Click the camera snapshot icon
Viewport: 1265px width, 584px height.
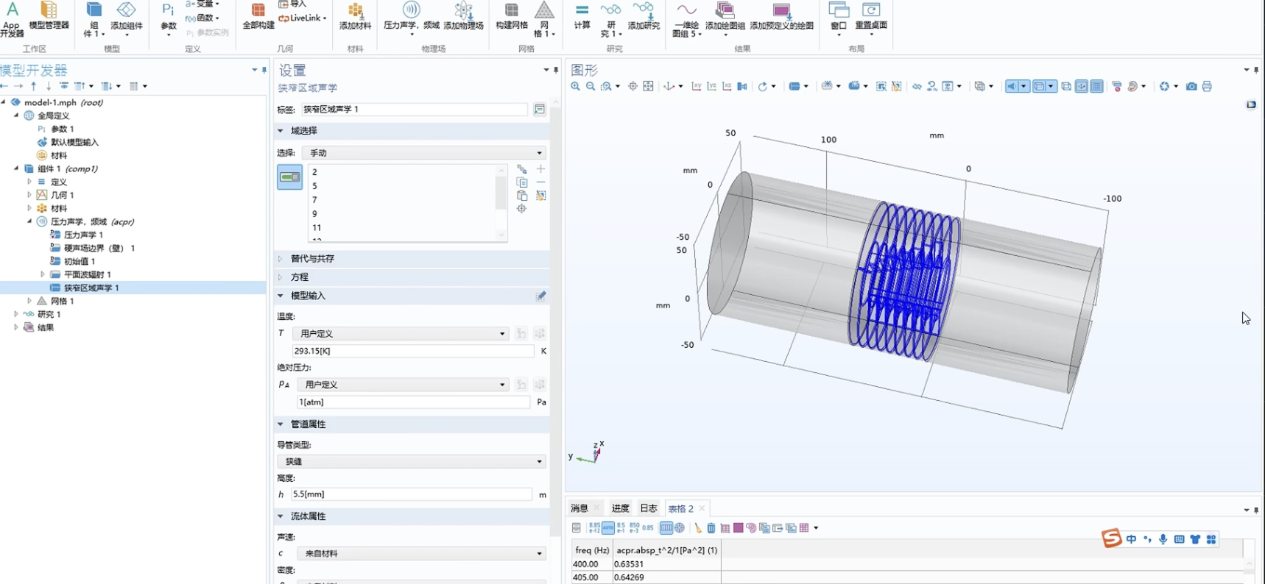pos(1191,87)
